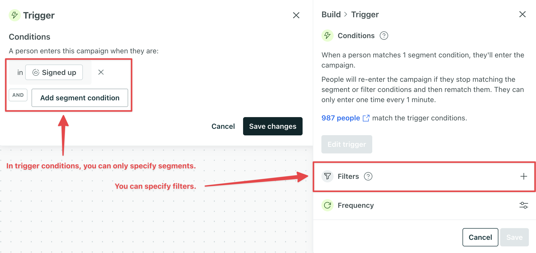
Task: Select Build in the breadcrumb
Action: [x=331, y=14]
